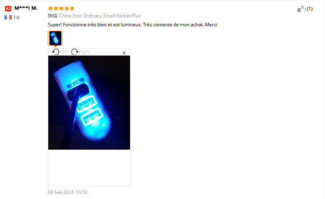Close the enlarged photo viewer
The height and width of the screenshot is (199, 325).
tap(124, 53)
